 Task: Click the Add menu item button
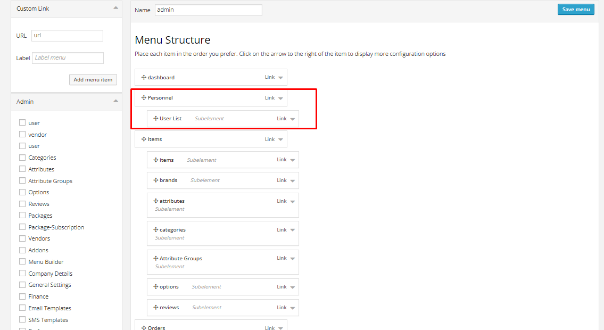pyautogui.click(x=93, y=80)
